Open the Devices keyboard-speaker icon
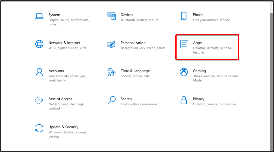This screenshot has height=152, width=274. [111, 16]
